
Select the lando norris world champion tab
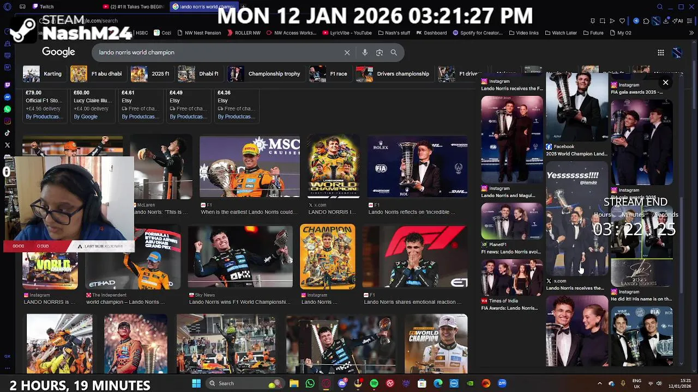[x=203, y=7]
